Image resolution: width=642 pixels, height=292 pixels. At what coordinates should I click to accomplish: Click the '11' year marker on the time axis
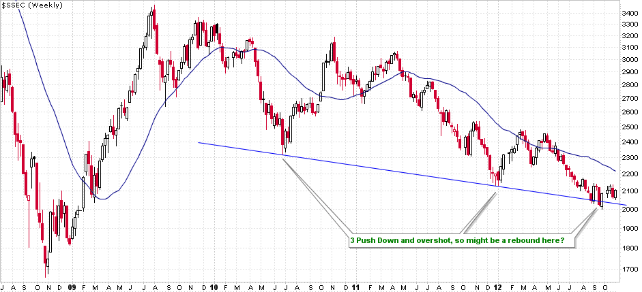(355, 287)
